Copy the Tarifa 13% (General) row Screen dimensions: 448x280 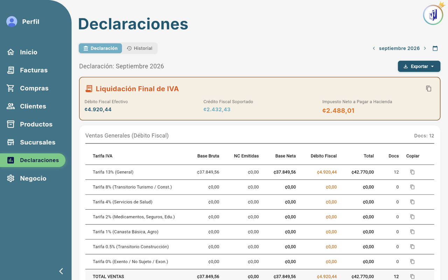pos(412,172)
